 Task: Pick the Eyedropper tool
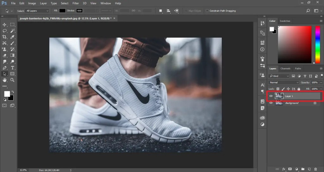point(13,37)
